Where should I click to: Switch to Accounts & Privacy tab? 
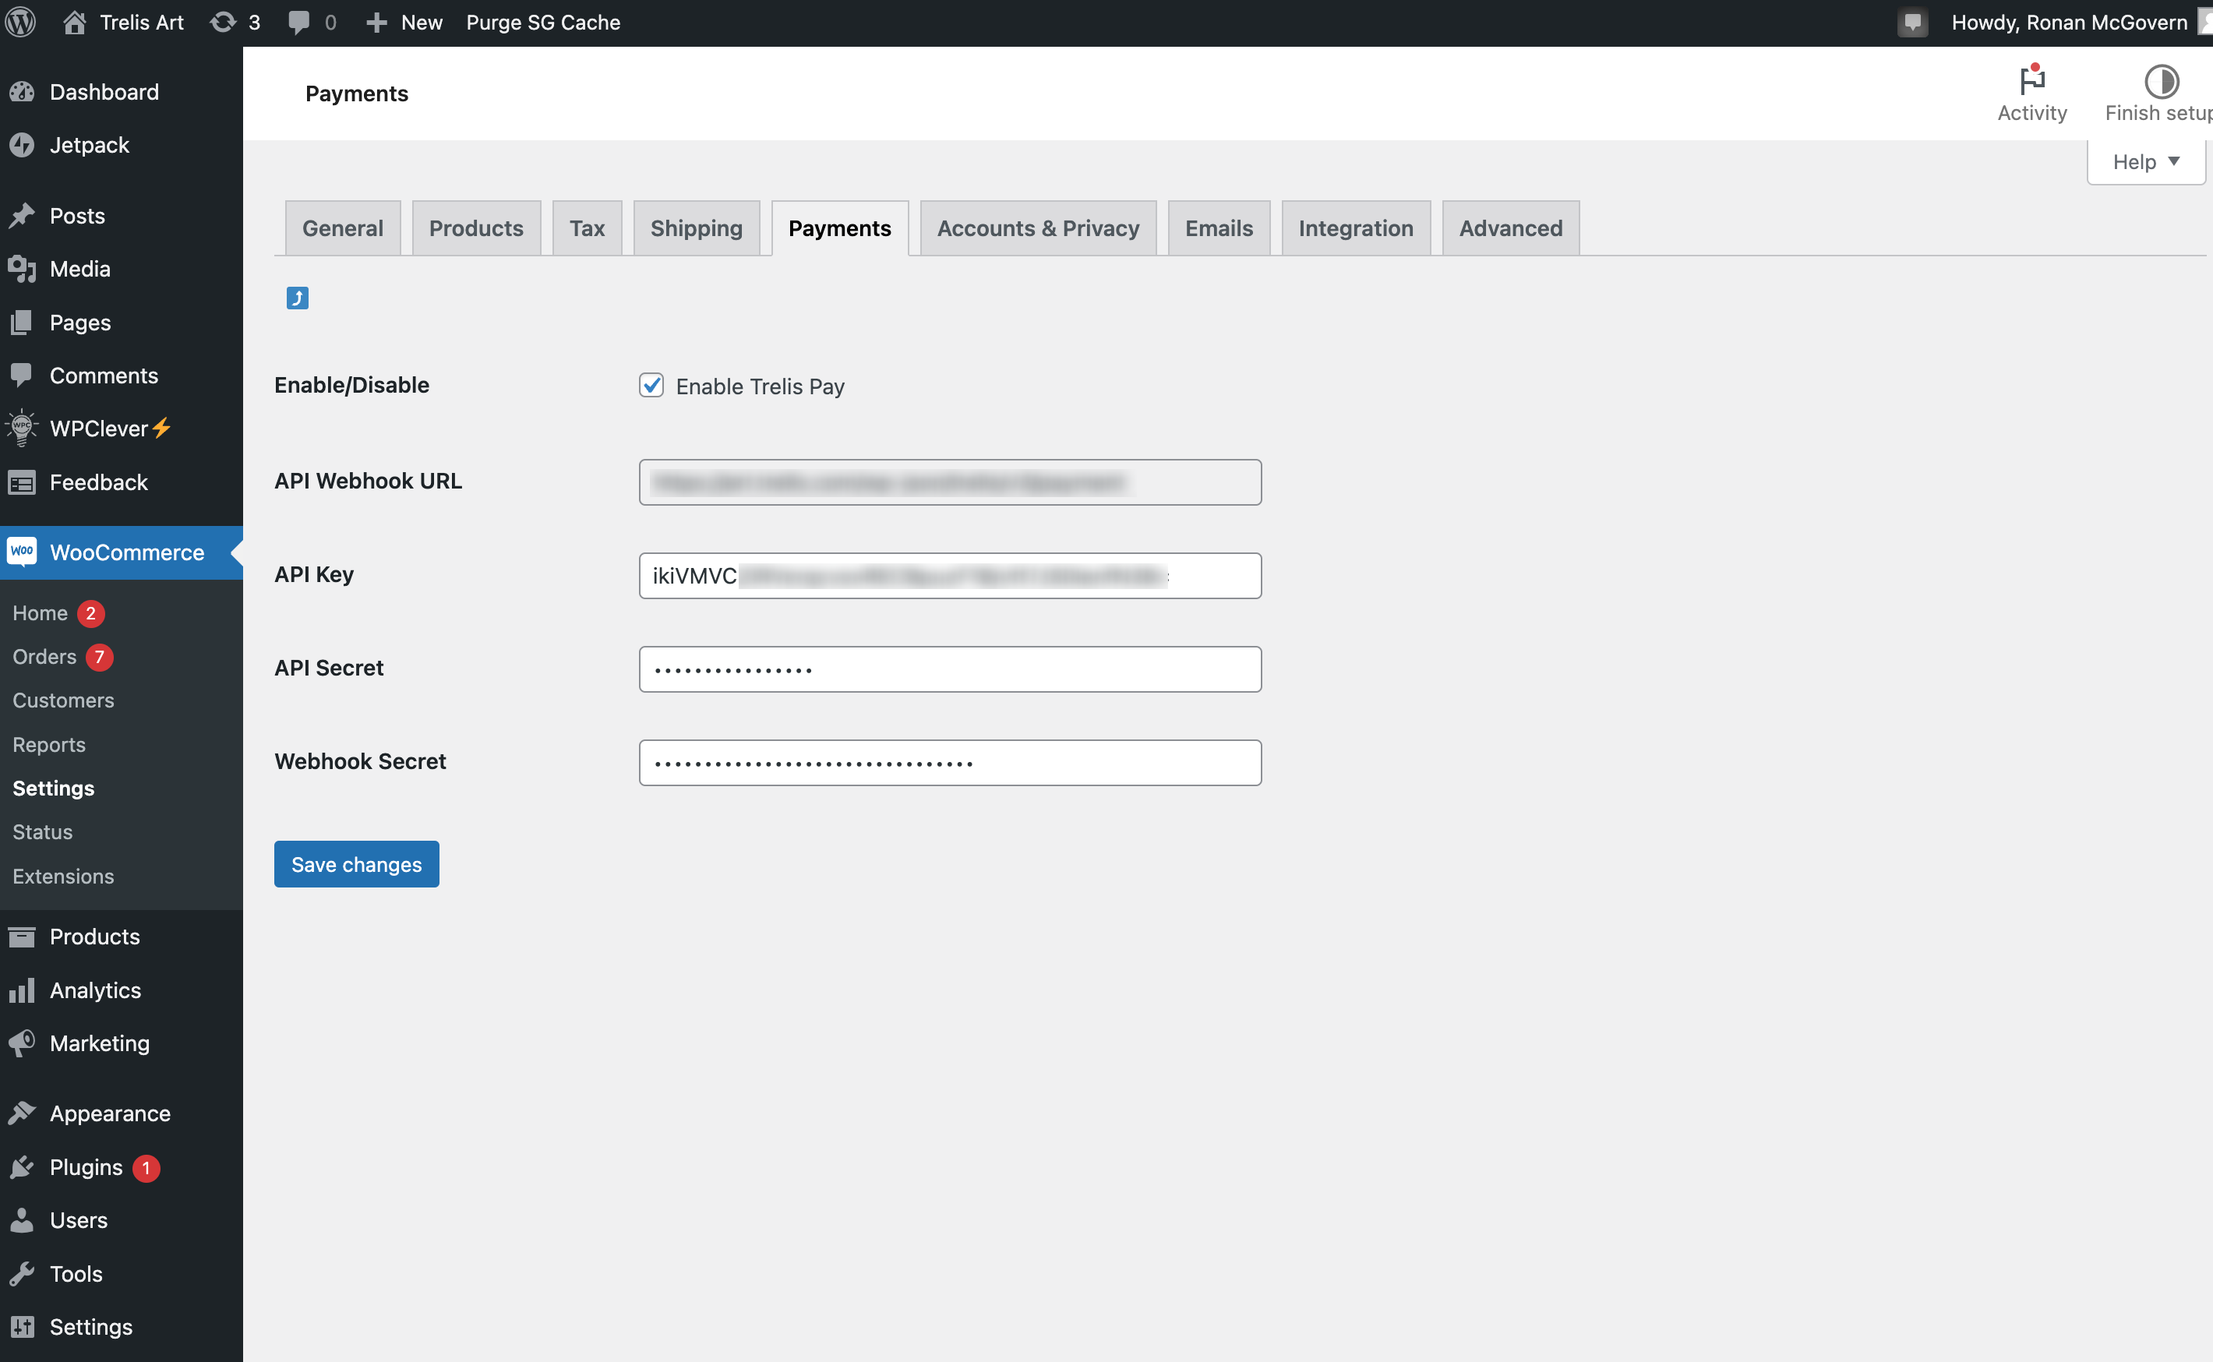1038,228
